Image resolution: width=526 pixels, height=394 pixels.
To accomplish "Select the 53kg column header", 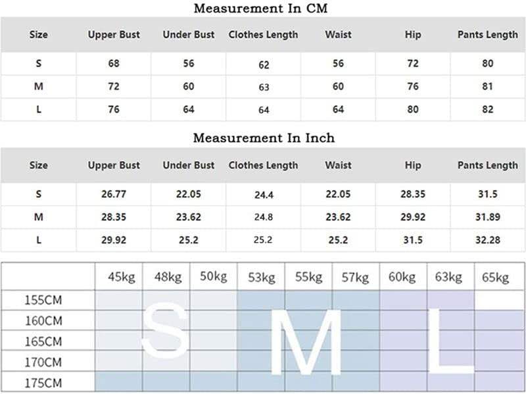I will click(x=262, y=278).
